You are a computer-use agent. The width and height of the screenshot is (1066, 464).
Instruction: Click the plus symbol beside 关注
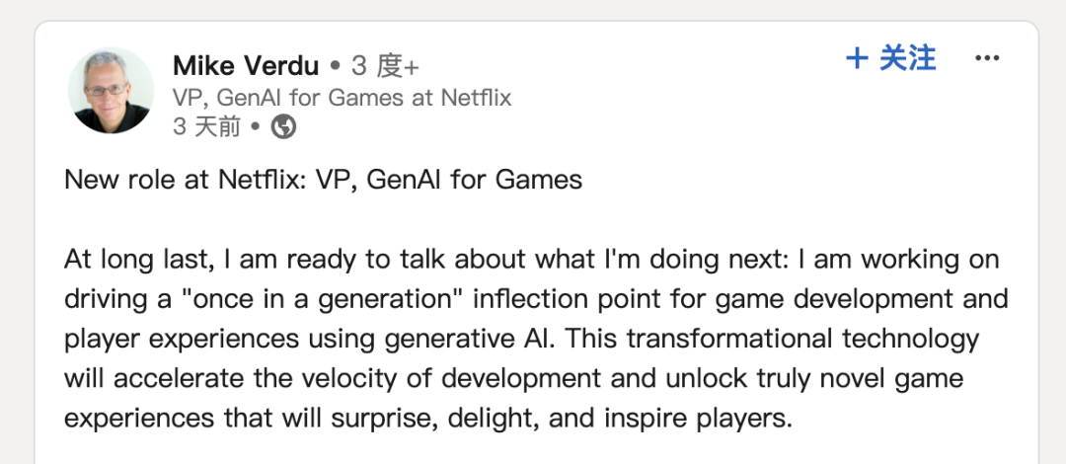857,58
